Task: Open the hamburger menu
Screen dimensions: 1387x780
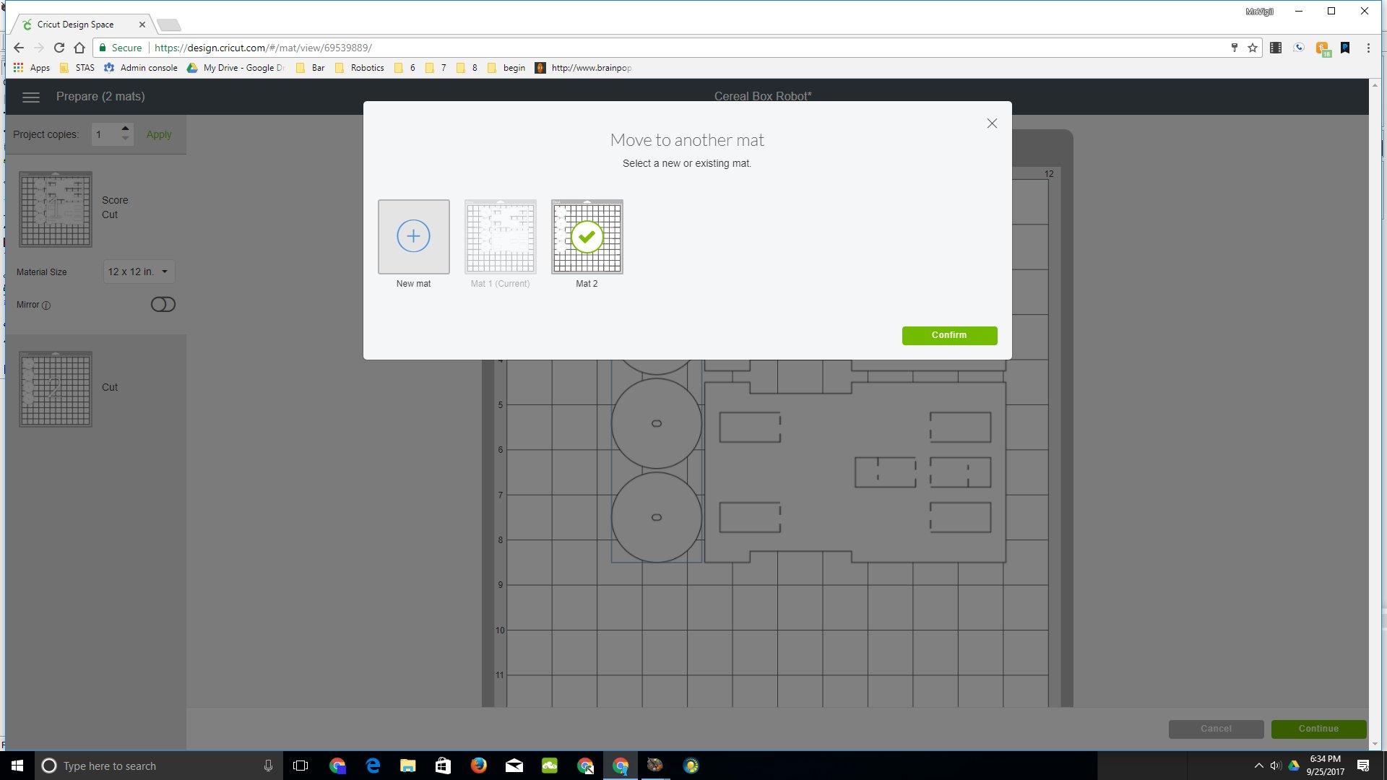Action: pos(31,97)
